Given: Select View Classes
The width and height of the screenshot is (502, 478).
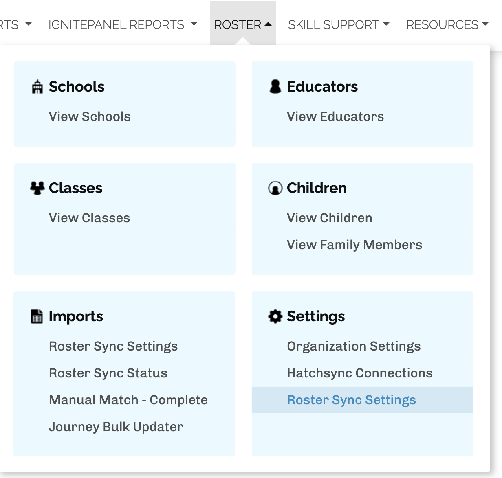Looking at the screenshot, I should click(x=90, y=218).
